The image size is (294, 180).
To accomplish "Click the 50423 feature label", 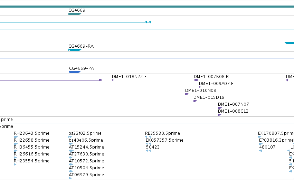I will (153, 147).
